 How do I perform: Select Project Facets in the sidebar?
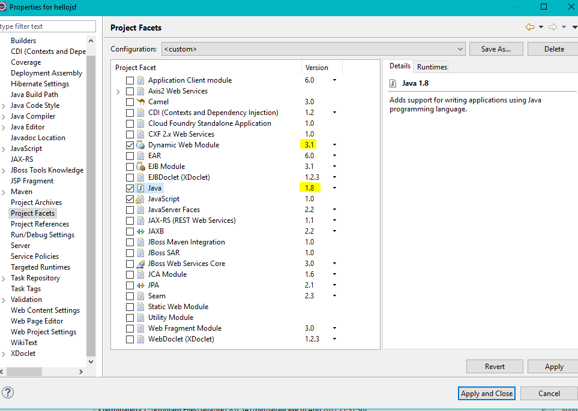click(x=33, y=213)
